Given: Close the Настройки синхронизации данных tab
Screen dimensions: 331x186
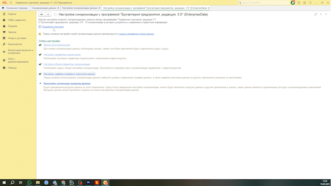Looking at the screenshot, I should (x=100, y=8).
